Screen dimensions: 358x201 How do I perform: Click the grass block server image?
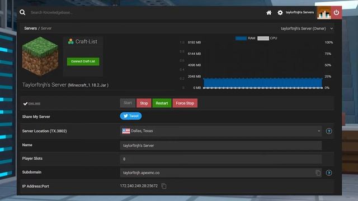coord(40,56)
